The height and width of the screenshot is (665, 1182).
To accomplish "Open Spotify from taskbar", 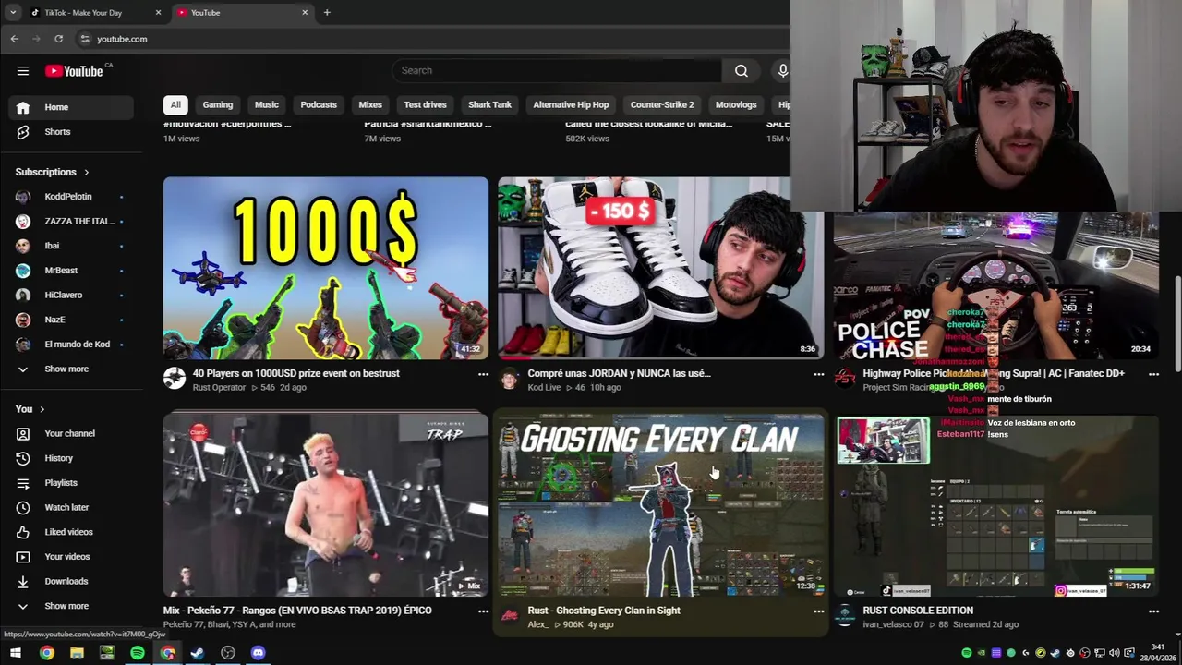I will click(138, 653).
